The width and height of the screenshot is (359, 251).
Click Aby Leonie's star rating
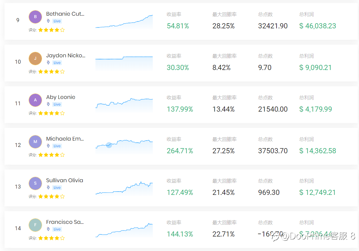52,113
